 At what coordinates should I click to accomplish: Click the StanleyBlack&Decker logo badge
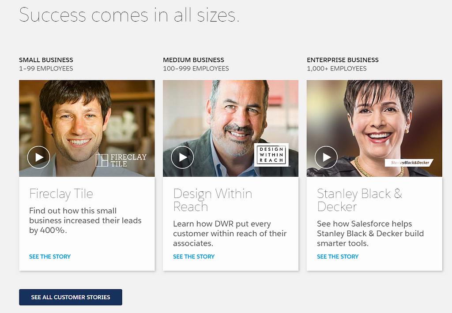coord(409,163)
